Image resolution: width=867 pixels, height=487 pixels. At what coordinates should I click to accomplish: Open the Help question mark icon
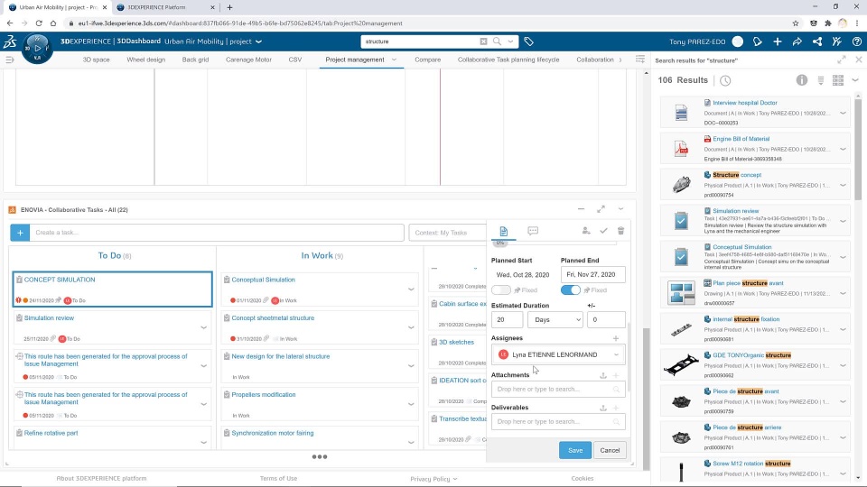tap(857, 41)
